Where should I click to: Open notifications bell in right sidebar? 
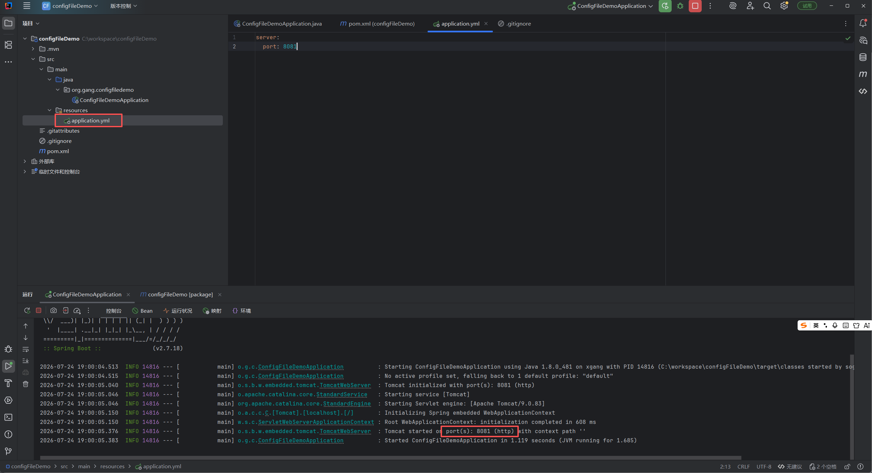click(863, 23)
